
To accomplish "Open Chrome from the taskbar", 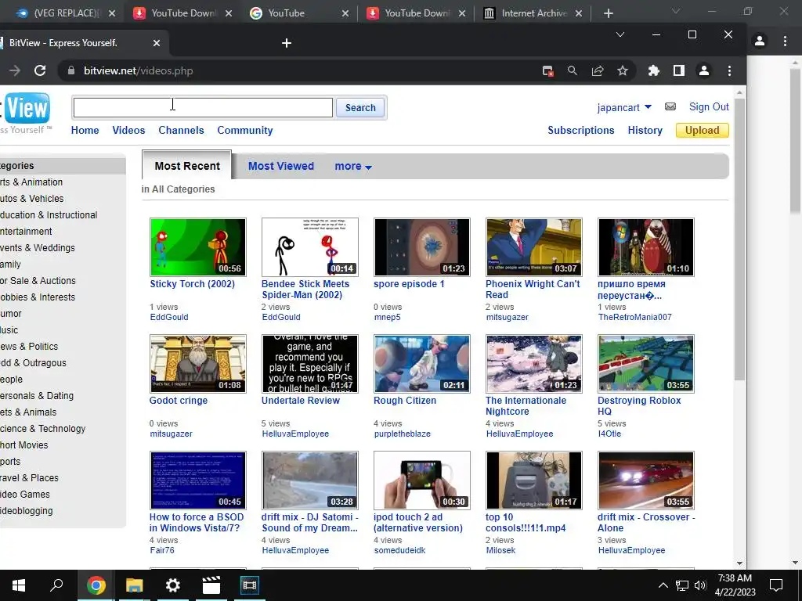I will [96, 585].
